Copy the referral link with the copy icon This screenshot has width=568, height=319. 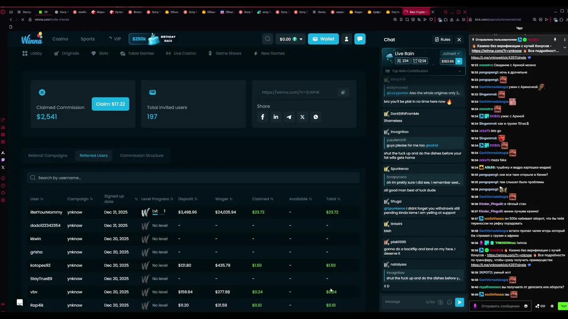(343, 92)
